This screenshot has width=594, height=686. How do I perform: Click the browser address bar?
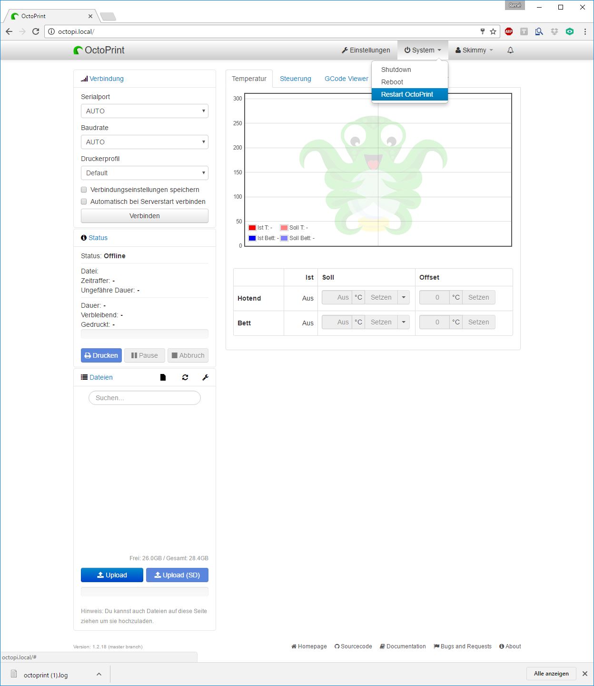pyautogui.click(x=267, y=31)
